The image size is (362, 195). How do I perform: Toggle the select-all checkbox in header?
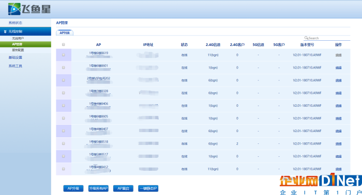point(64,45)
